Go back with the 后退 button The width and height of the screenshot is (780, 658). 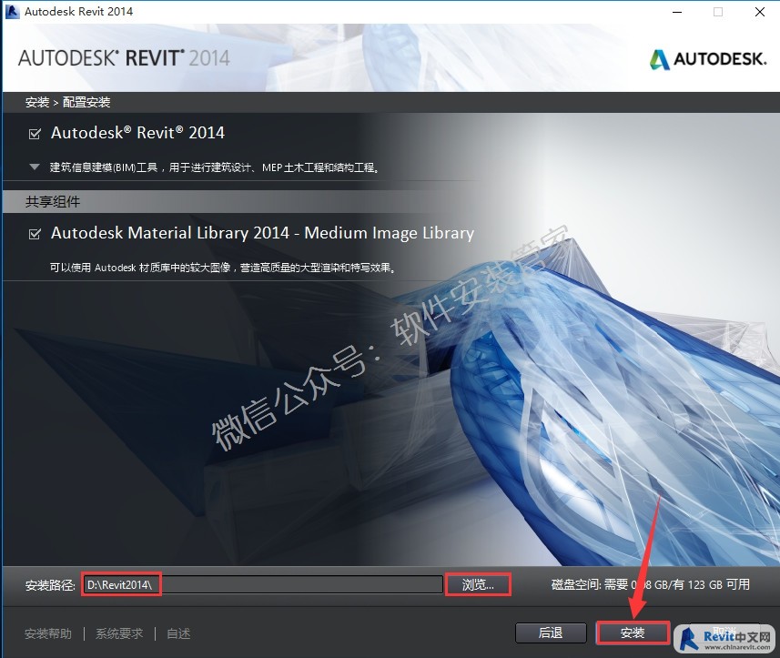point(551,633)
